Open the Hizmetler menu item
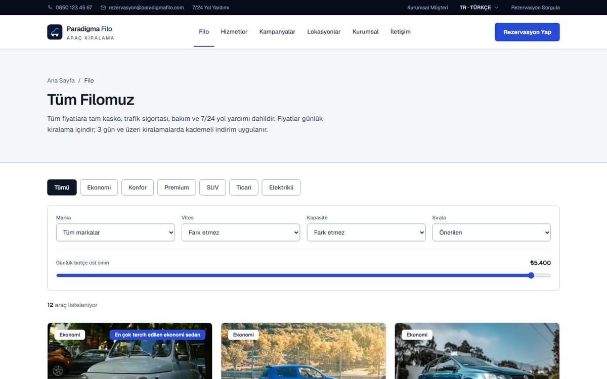The image size is (607, 379). [234, 32]
